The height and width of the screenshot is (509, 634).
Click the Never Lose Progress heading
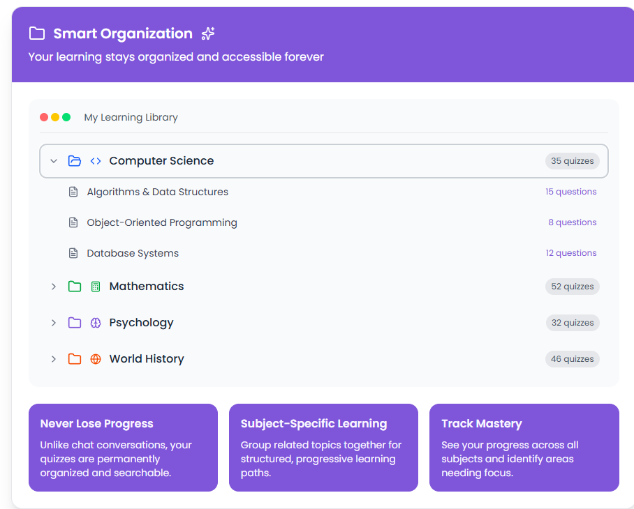[x=96, y=423]
